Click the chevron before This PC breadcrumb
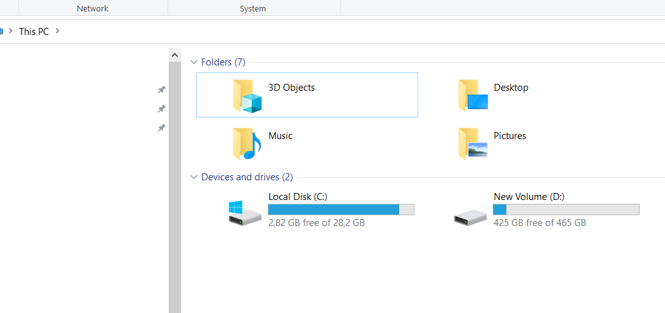This screenshot has width=665, height=313. click(11, 30)
